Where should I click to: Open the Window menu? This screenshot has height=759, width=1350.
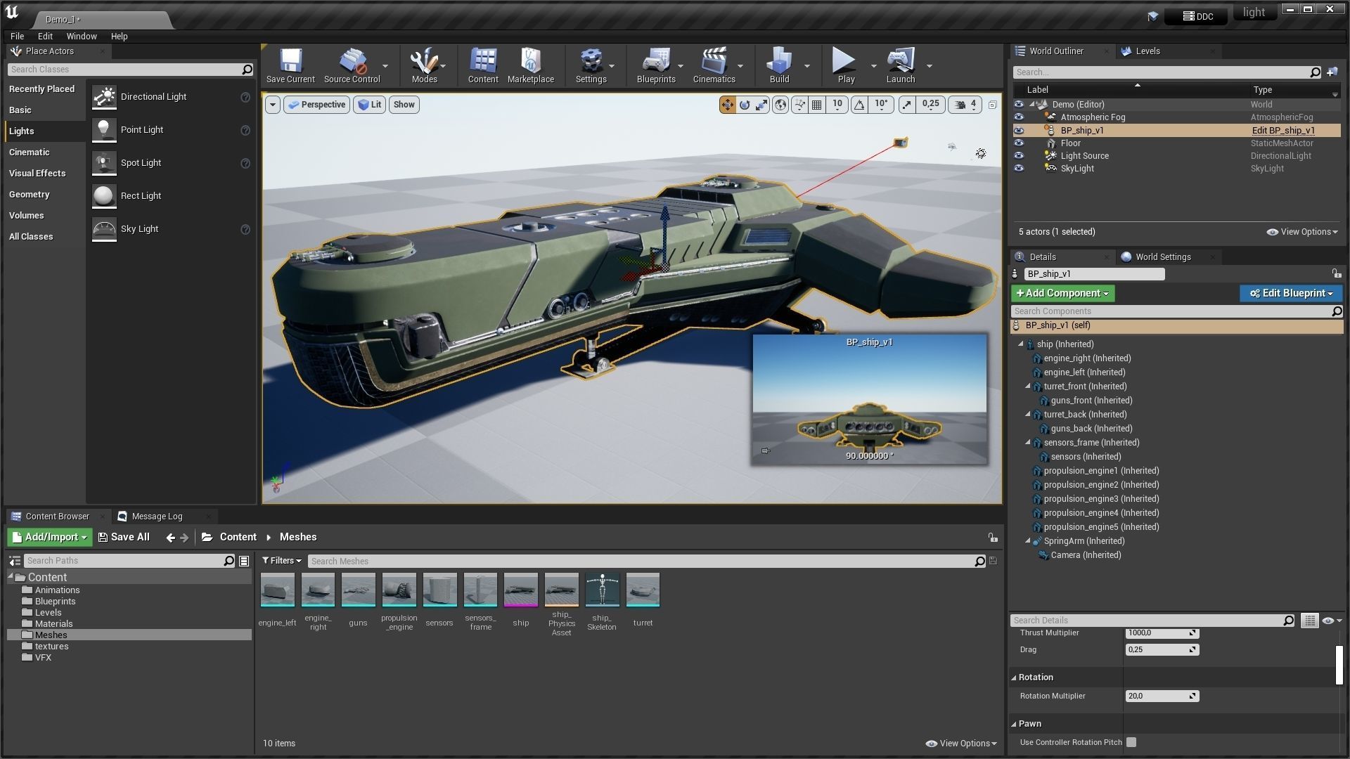click(x=82, y=37)
